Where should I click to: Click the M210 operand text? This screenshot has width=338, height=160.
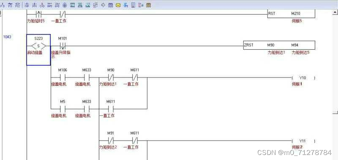[296, 13]
